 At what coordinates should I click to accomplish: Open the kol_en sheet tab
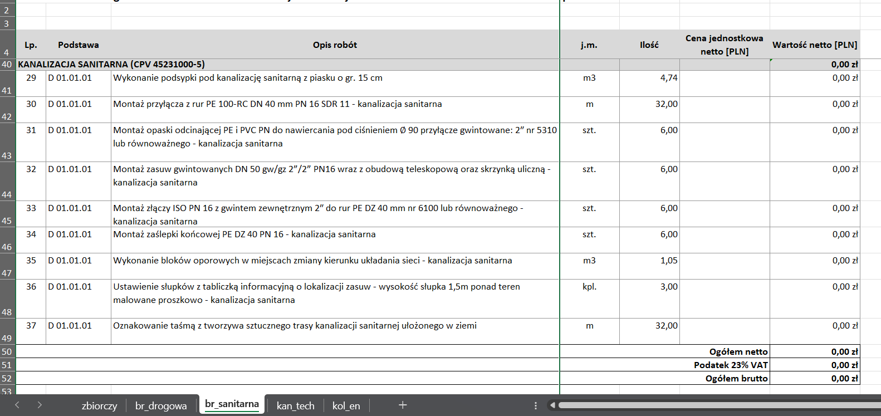click(346, 405)
